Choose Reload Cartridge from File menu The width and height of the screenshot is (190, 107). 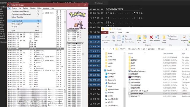24,17
